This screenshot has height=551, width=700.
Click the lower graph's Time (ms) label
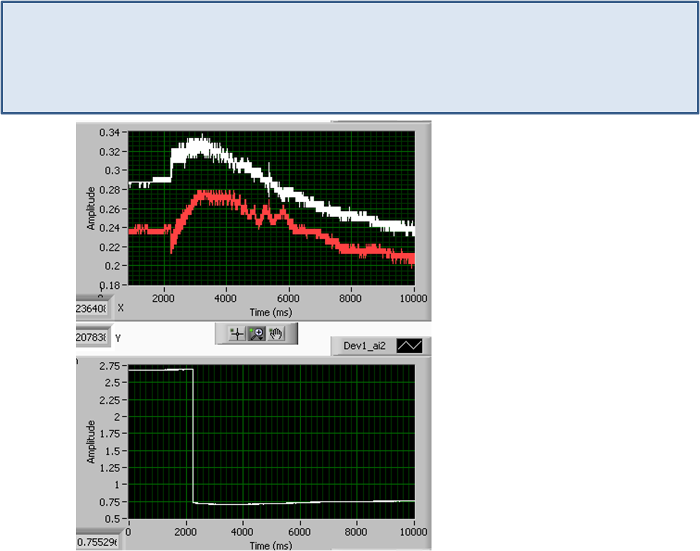[271, 546]
